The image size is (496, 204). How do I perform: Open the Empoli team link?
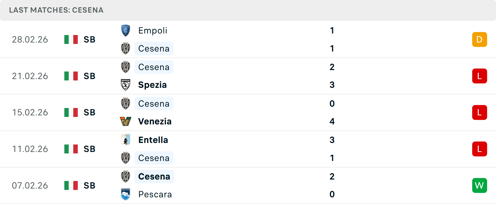(153, 30)
